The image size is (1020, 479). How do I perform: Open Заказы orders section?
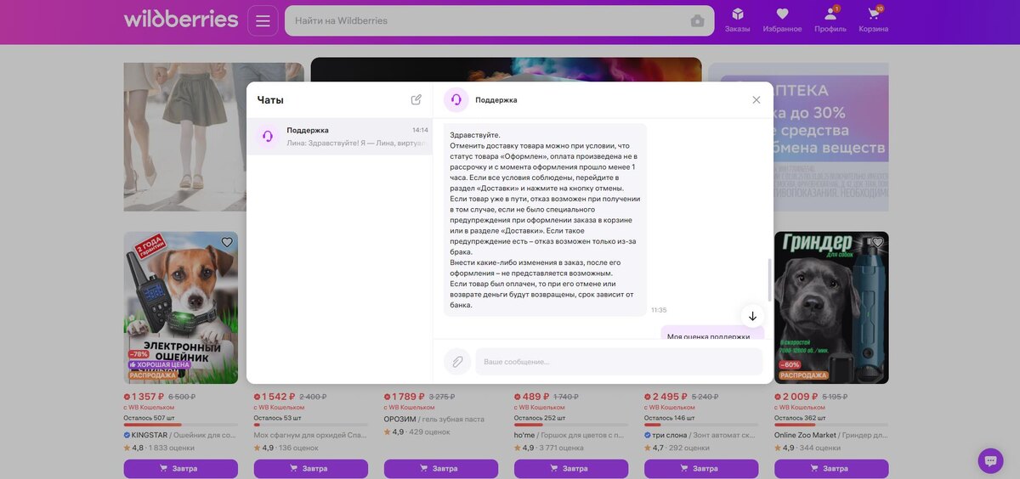click(738, 20)
